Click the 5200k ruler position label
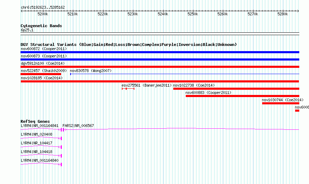The width and height of the screenshot is (309, 184). tap(43, 14)
